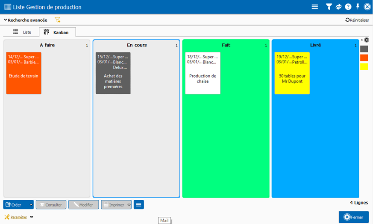Click the Paramétrer link
Screen dimensions: 373x224
click(x=18, y=217)
